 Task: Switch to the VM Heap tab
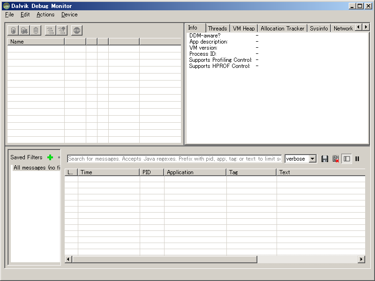[244, 29]
